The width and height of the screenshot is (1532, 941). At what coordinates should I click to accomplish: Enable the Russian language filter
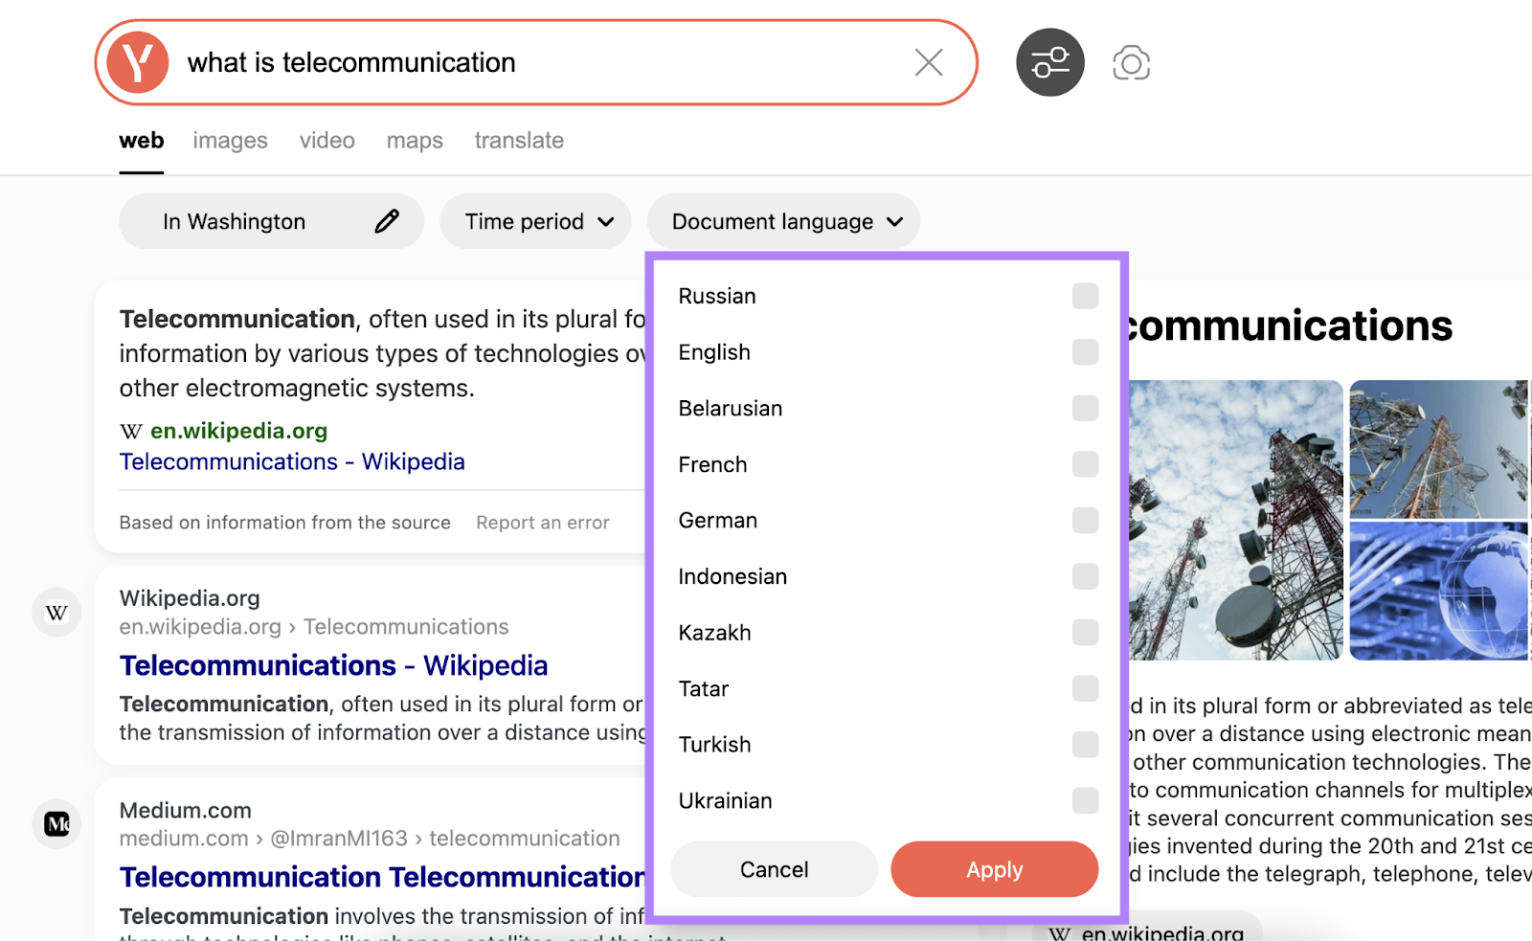click(1085, 296)
